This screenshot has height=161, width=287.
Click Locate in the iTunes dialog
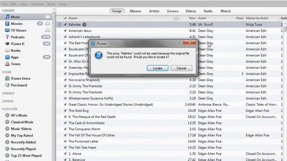pos(157,68)
